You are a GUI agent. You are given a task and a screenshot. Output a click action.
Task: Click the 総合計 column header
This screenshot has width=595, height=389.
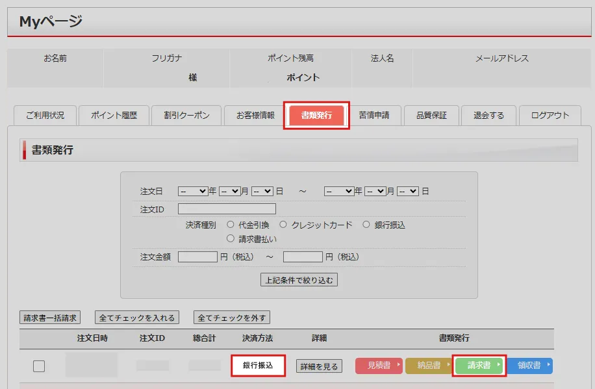(204, 338)
